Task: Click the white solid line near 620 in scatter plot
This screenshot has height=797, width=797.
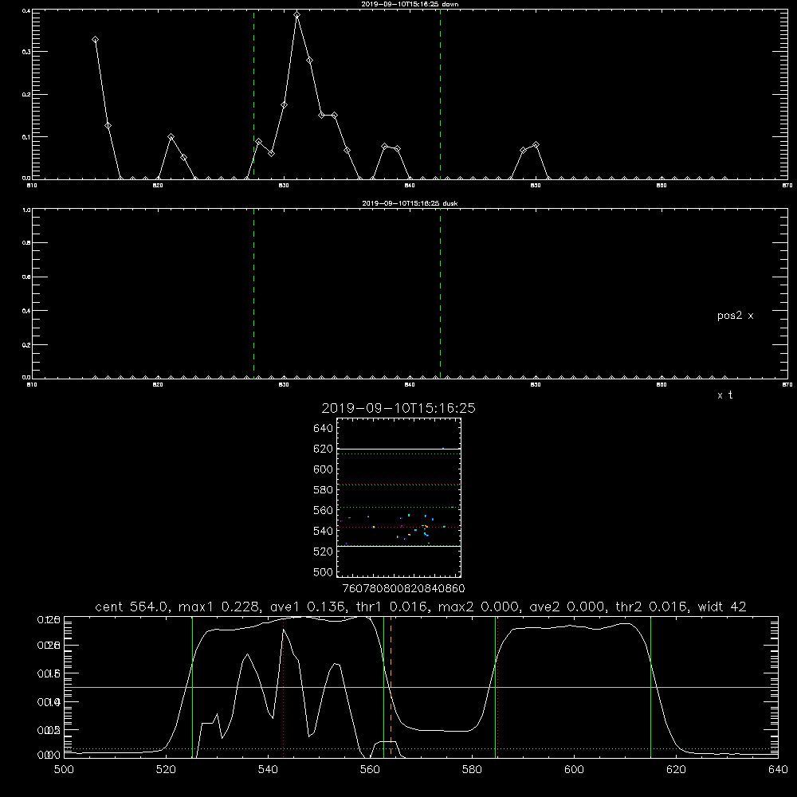Action: coord(398,449)
